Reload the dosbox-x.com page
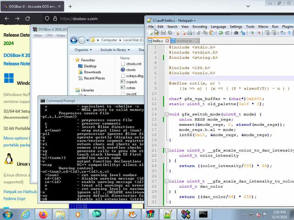Viewport: 294px width, 220px height. tap(28, 19)
